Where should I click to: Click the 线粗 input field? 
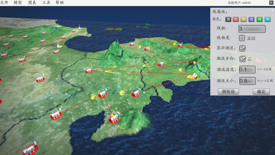point(252,29)
